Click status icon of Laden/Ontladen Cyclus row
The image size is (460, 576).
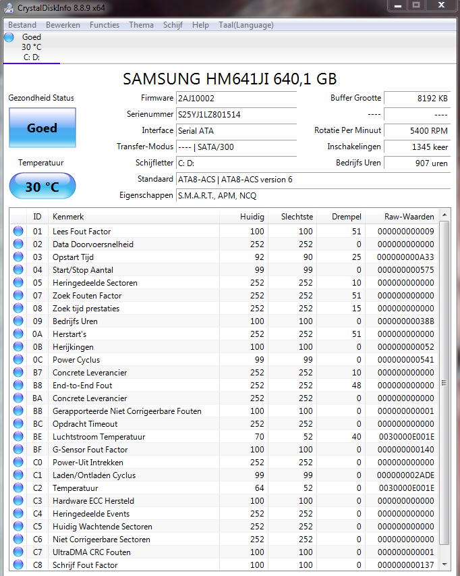pyautogui.click(x=18, y=475)
